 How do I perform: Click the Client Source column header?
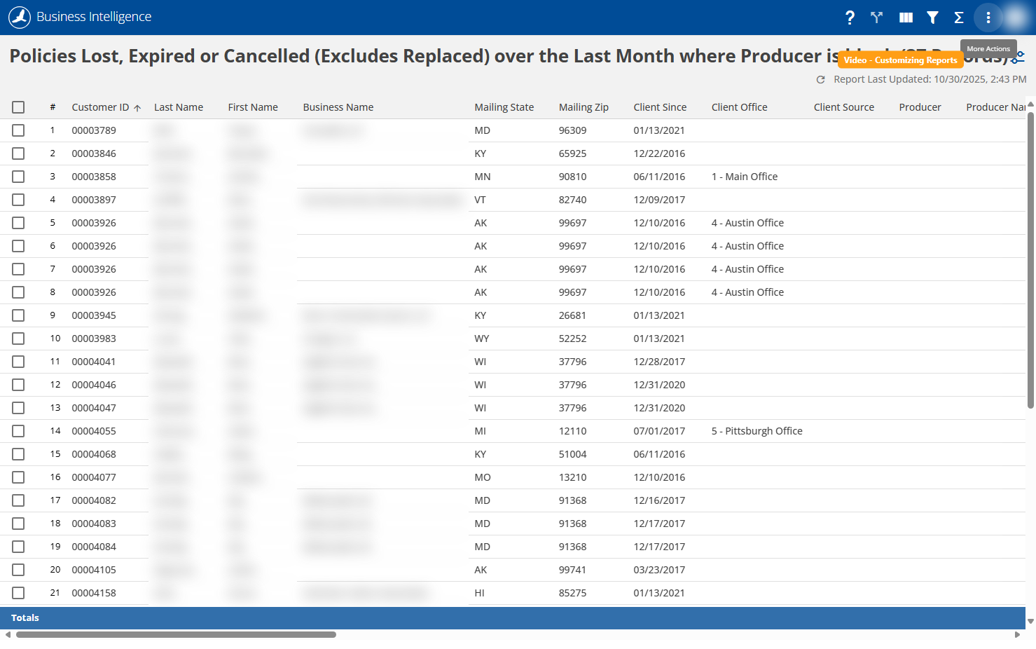pyautogui.click(x=844, y=107)
